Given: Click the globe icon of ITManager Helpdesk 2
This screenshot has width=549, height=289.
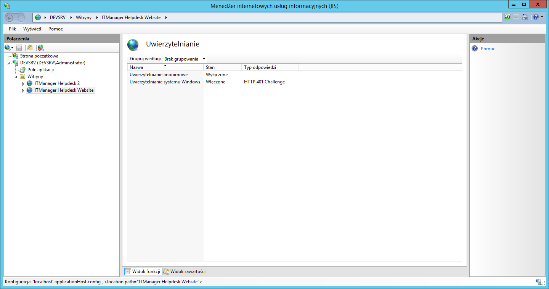Looking at the screenshot, I should click(30, 83).
